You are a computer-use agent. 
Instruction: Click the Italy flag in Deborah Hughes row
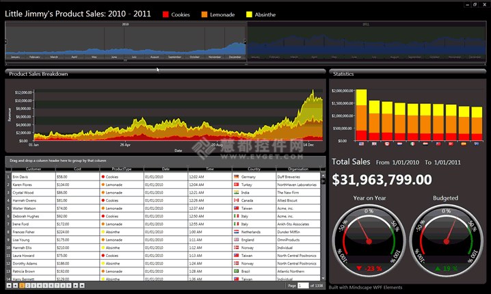tap(237, 216)
